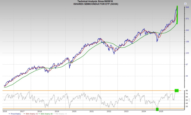Click the 2019 year label on time axis
The image size is (191, 115).
click(57, 111)
